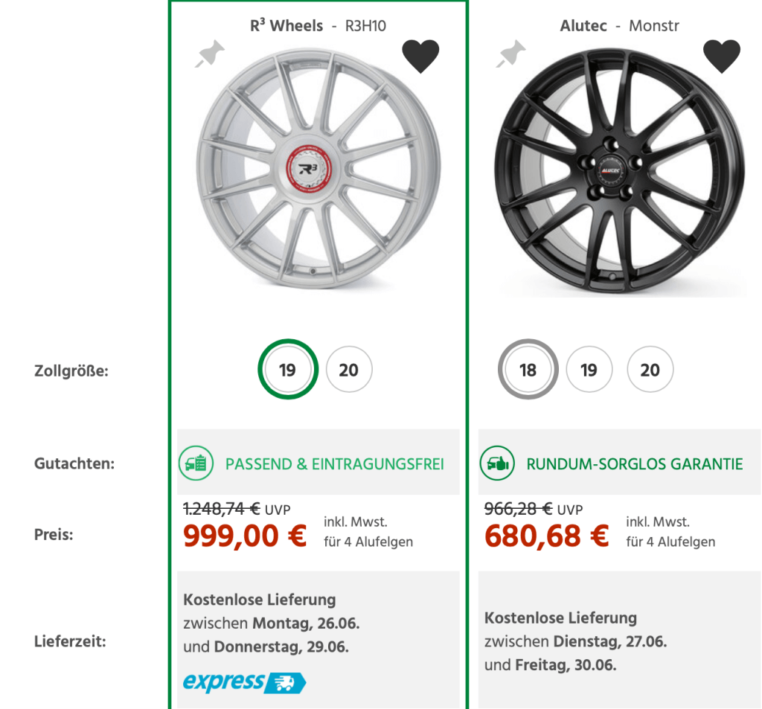Click the pin icon above the R3 Wheels rim

point(210,54)
